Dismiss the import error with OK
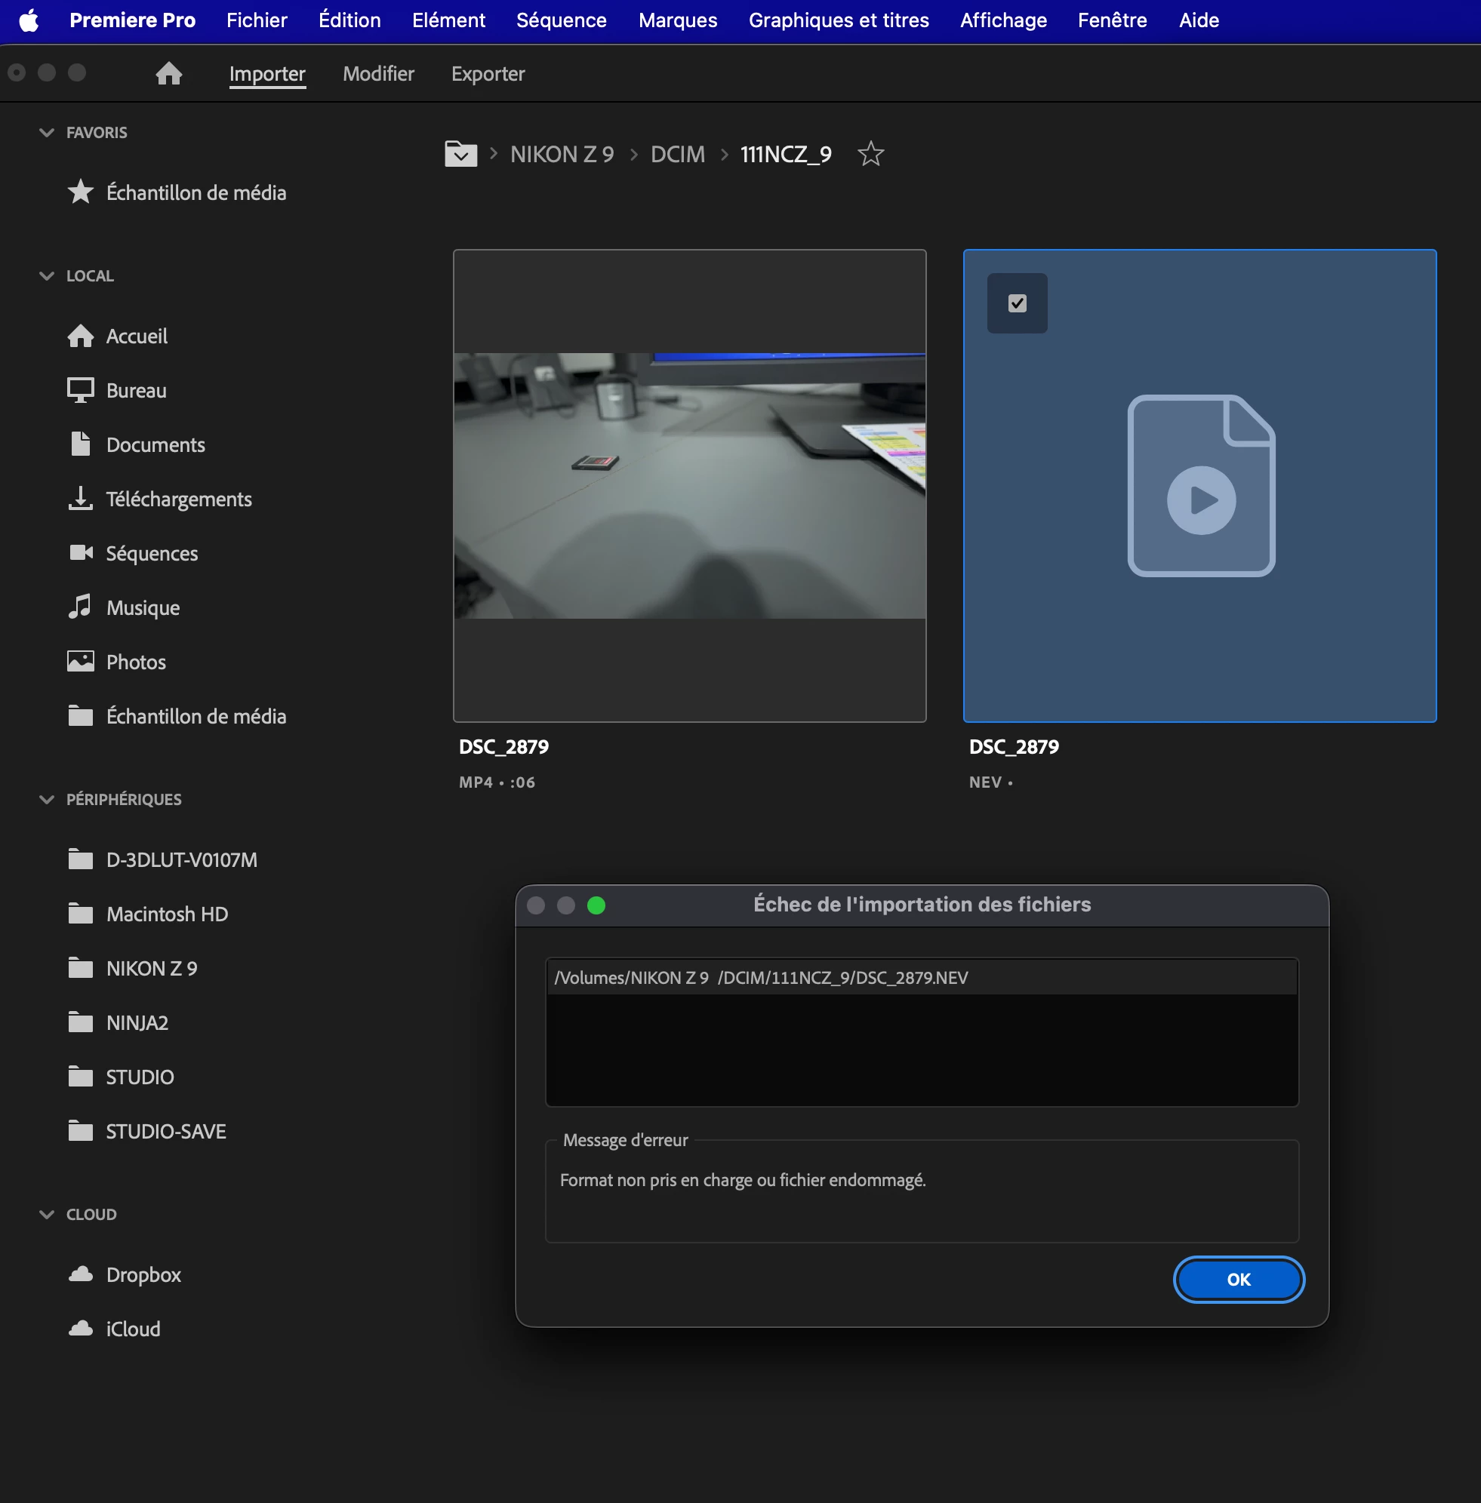 pyautogui.click(x=1238, y=1280)
